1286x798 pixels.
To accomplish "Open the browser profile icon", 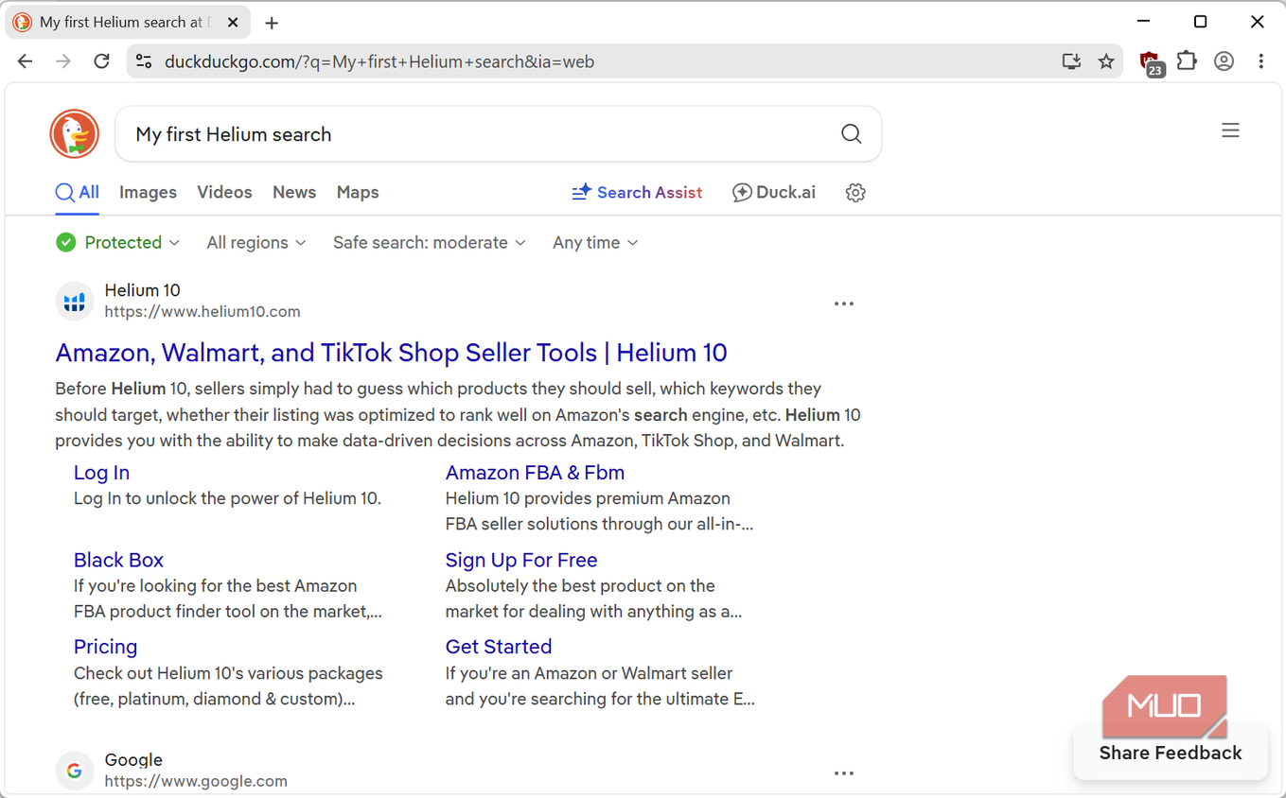I will [x=1224, y=61].
